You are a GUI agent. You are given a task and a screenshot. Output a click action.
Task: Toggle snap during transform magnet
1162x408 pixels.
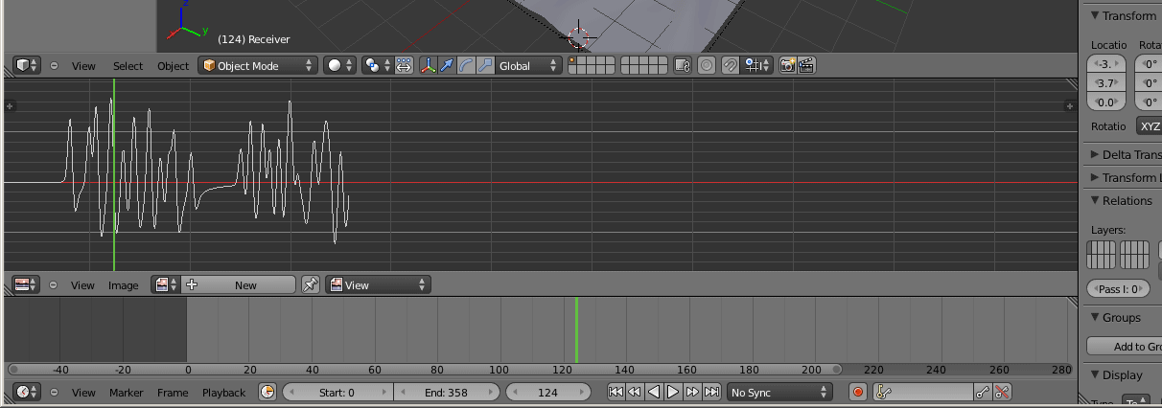(731, 66)
